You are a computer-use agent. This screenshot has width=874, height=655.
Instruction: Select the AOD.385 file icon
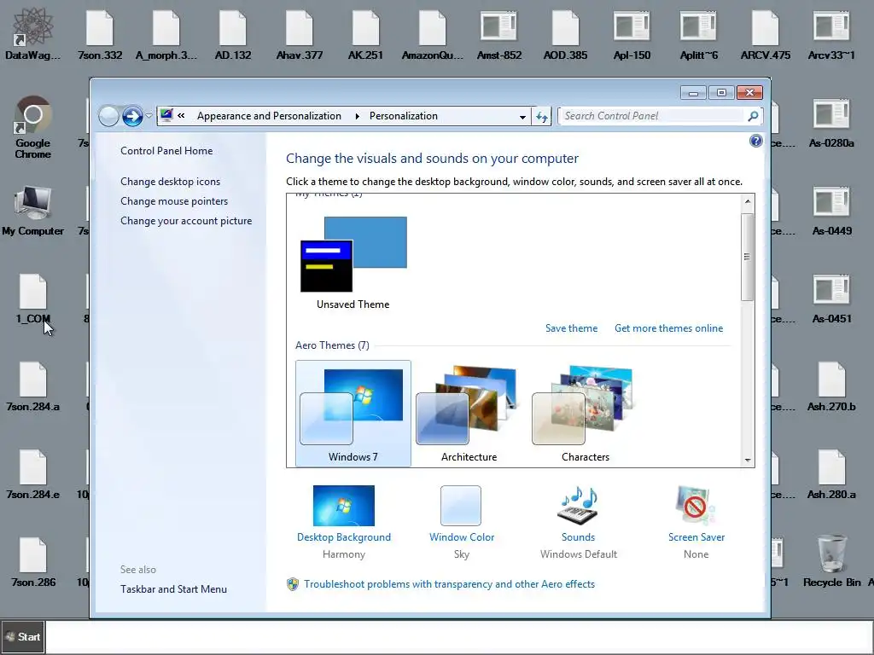click(565, 33)
